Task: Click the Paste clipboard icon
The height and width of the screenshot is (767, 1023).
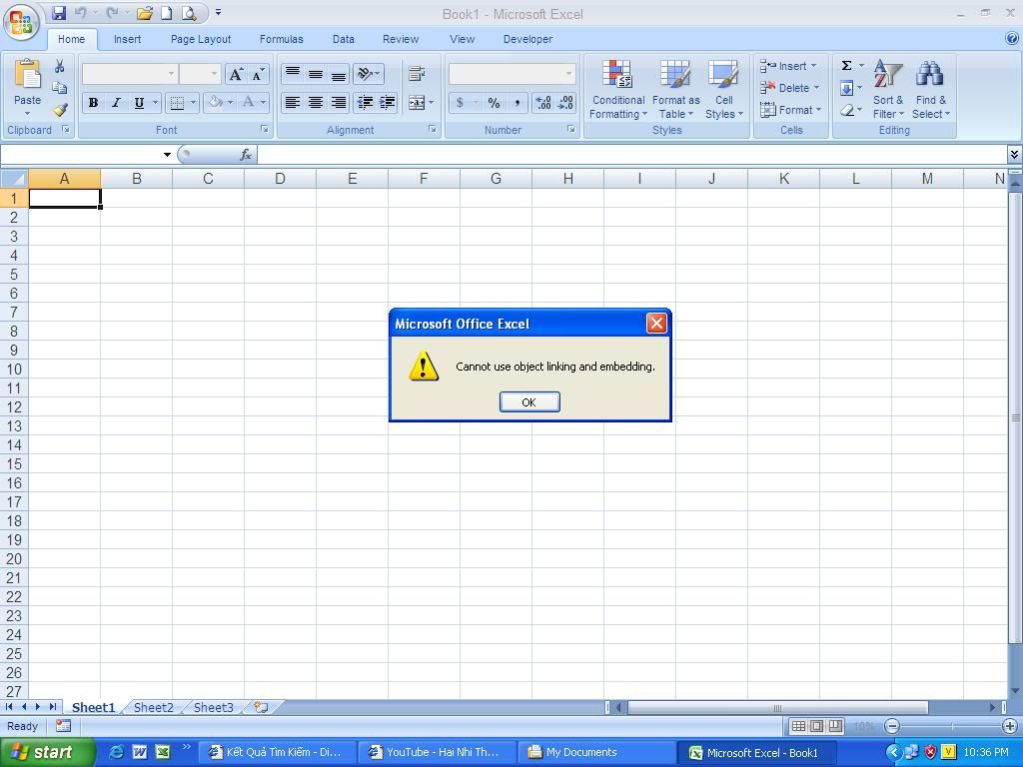Action: pos(27,75)
